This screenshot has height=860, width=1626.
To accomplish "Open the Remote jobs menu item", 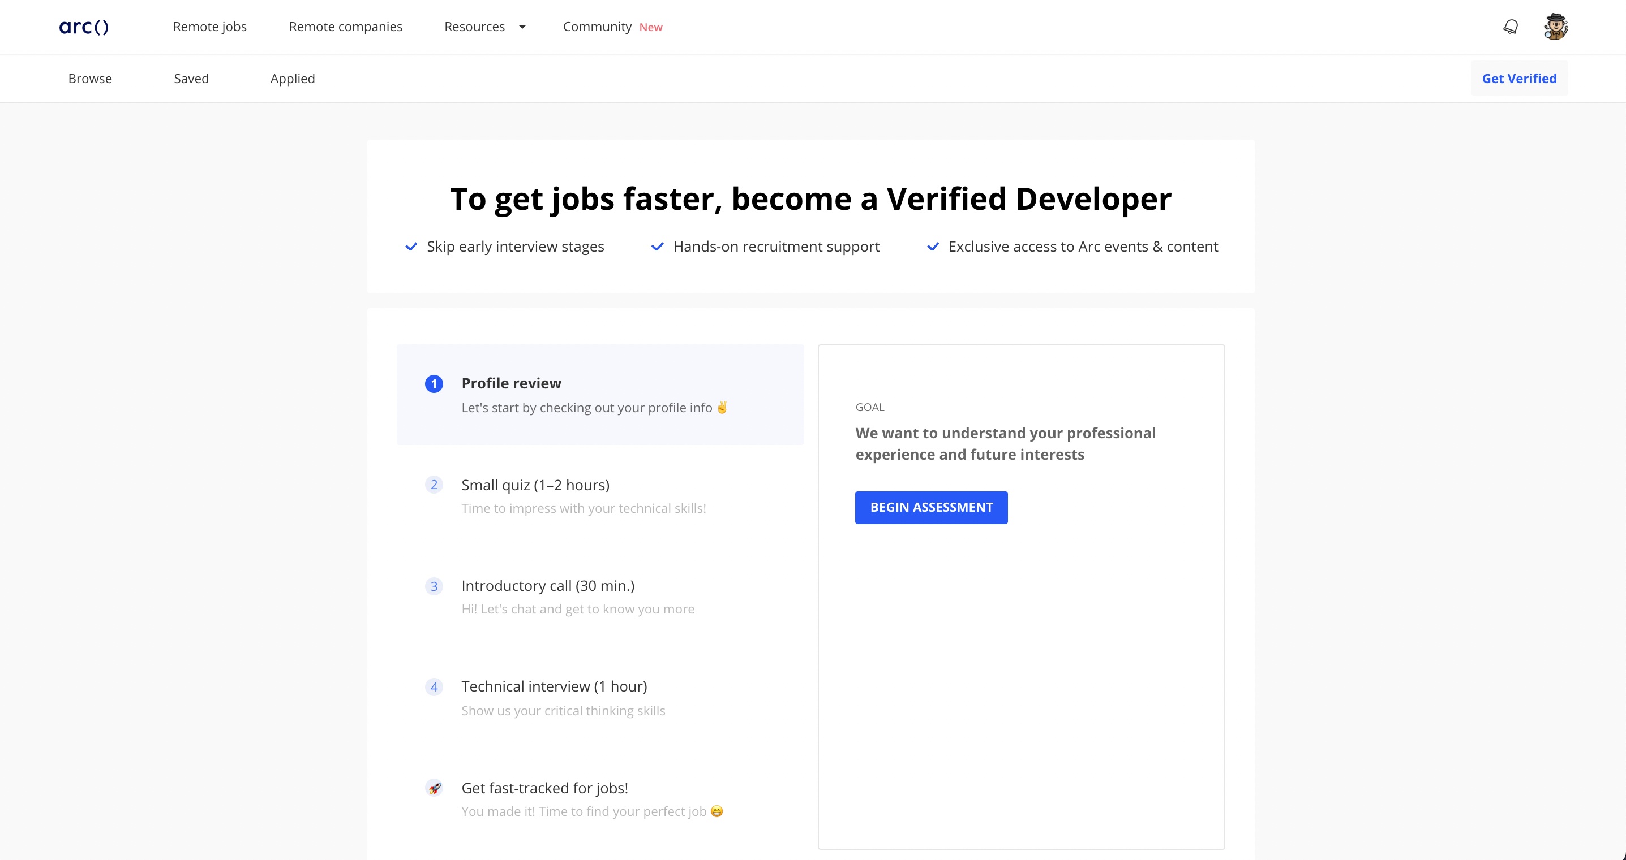I will [209, 27].
